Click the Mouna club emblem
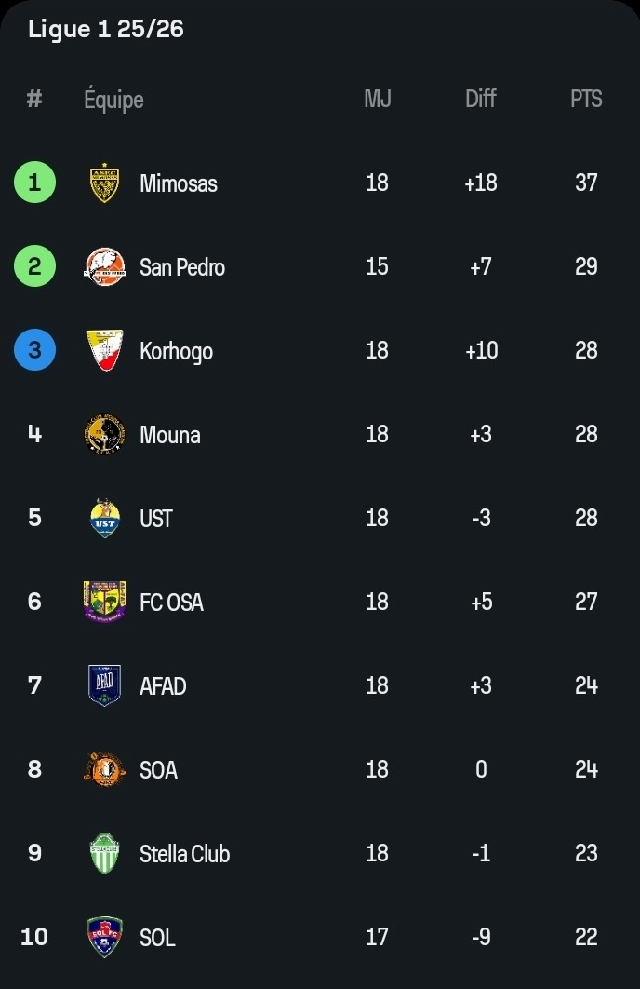640x989 pixels. (x=104, y=435)
